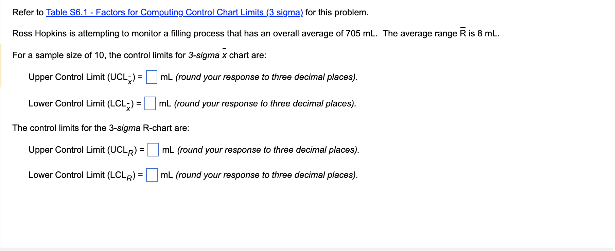This screenshot has height=251, width=615.
Task: Click the hyperlinked text for 3 sigma factors
Action: point(174,12)
